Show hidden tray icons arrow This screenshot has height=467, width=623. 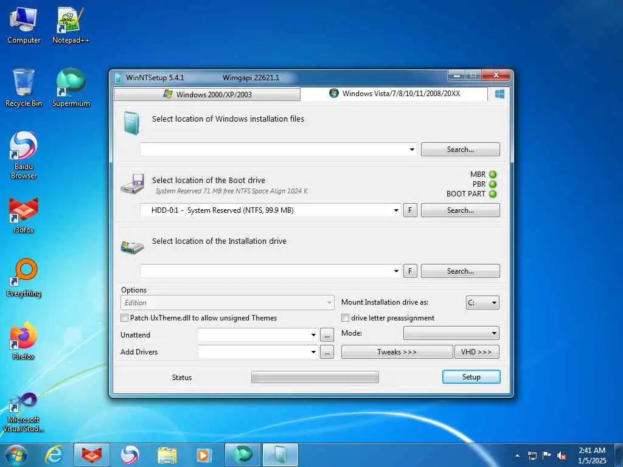click(517, 455)
